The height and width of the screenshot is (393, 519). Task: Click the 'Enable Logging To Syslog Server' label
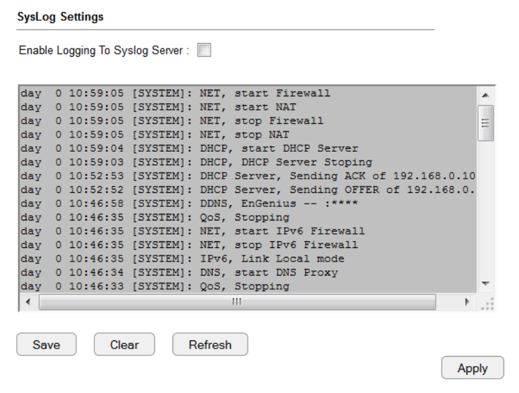click(104, 51)
